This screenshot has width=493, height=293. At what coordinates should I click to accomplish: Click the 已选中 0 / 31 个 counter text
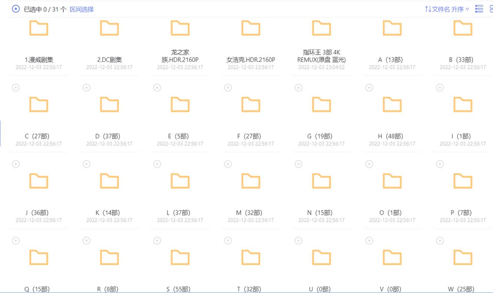pyautogui.click(x=45, y=9)
